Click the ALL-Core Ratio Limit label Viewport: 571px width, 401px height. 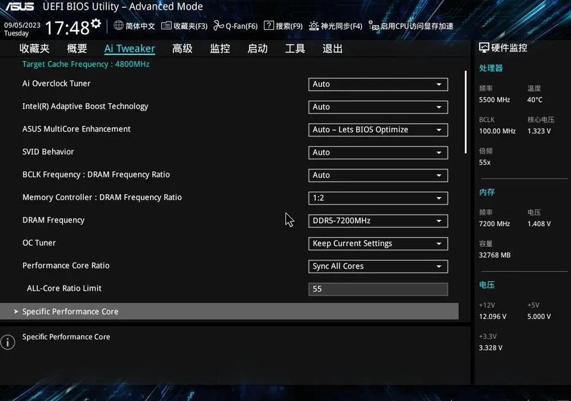64,288
